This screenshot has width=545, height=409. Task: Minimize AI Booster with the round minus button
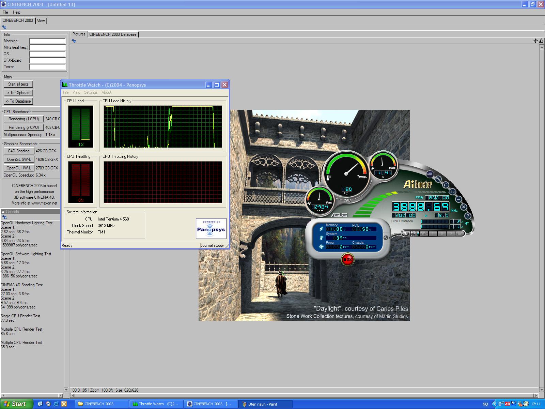pyautogui.click(x=458, y=199)
